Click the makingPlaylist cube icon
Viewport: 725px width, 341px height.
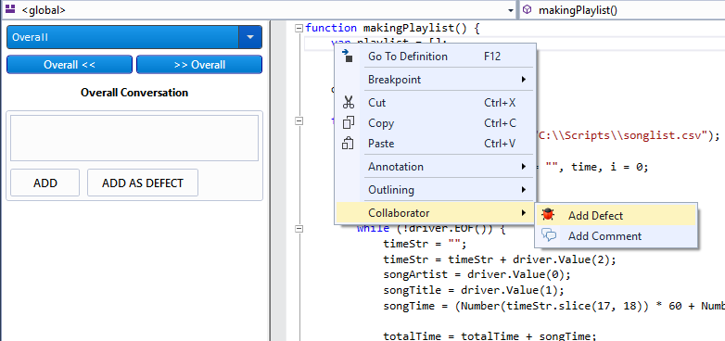pos(527,9)
